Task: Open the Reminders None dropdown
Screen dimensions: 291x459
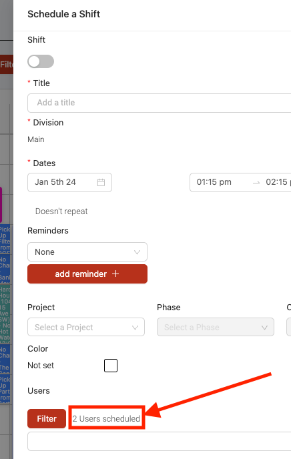Action: click(87, 252)
